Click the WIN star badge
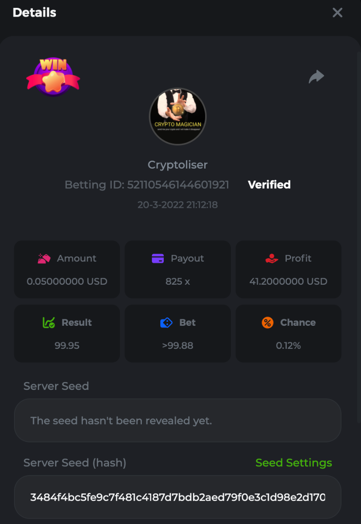 click(x=53, y=77)
